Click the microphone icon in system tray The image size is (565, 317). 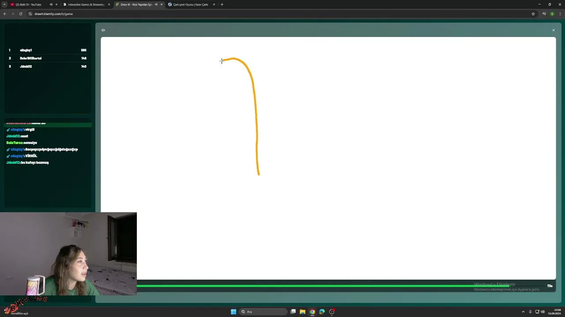click(x=530, y=312)
